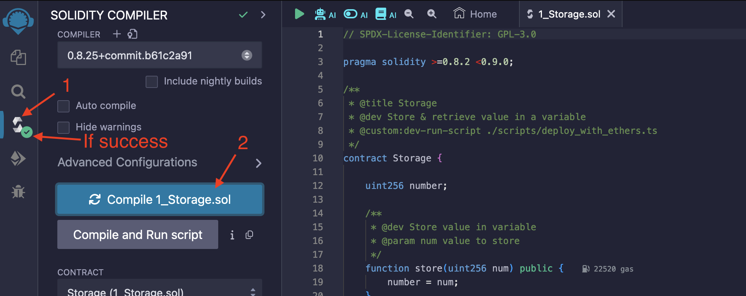This screenshot has width=746, height=296.
Task: Close the 1_Storage.sol tab
Action: coord(611,14)
